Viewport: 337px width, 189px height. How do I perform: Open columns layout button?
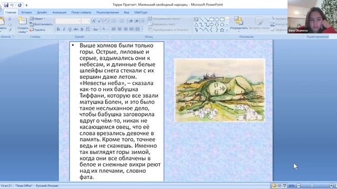coord(138,29)
